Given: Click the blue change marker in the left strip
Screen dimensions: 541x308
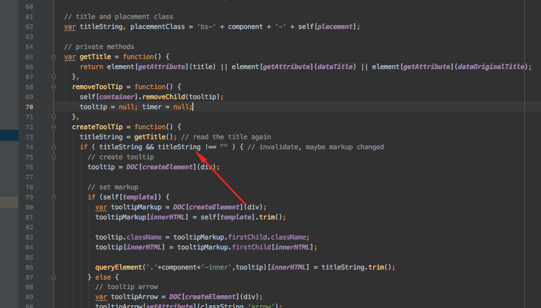Looking at the screenshot, I should [9, 135].
